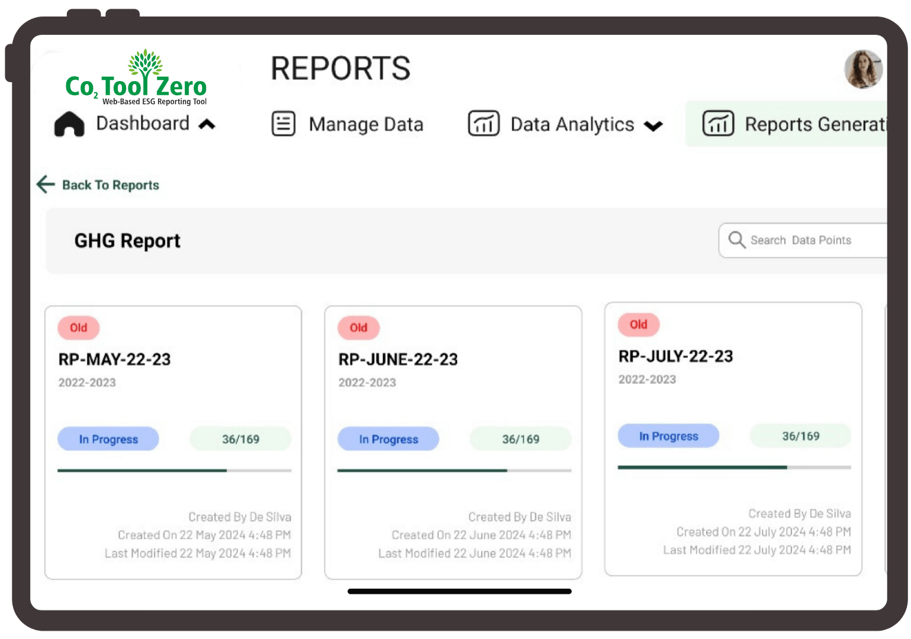Open the user profile avatar

pyautogui.click(x=863, y=69)
